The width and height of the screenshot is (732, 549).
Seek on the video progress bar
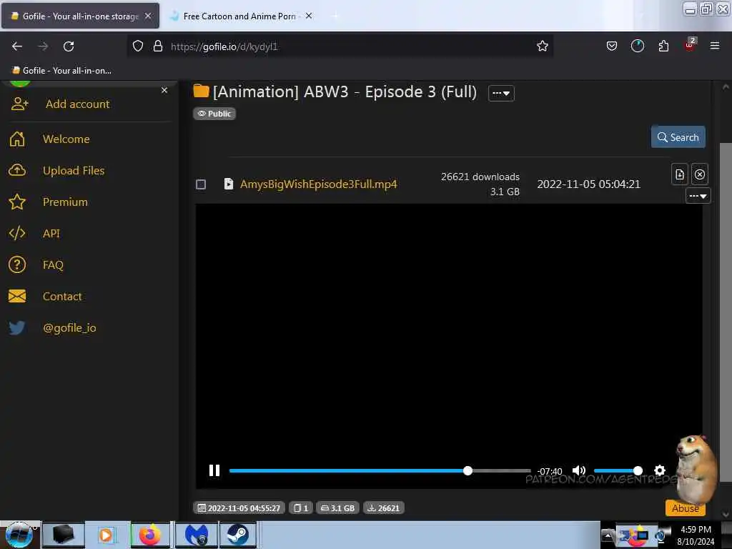380,470
